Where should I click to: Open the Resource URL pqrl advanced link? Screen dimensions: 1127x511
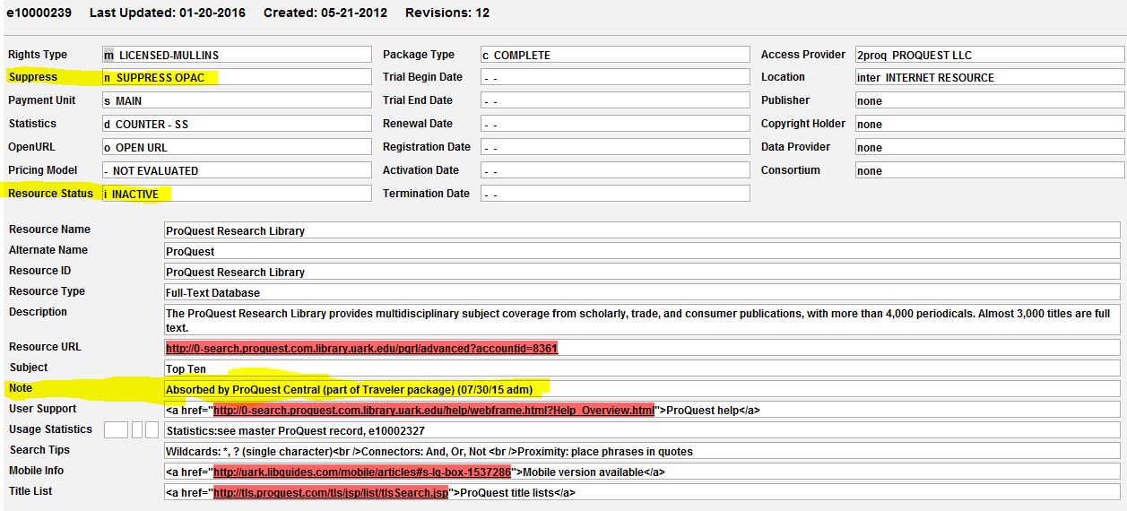coord(361,348)
